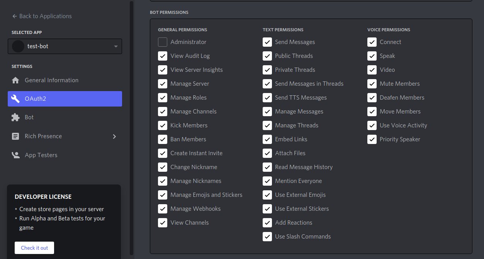Uncheck View Audit Log permission
This screenshot has height=259, width=484.
coord(163,56)
